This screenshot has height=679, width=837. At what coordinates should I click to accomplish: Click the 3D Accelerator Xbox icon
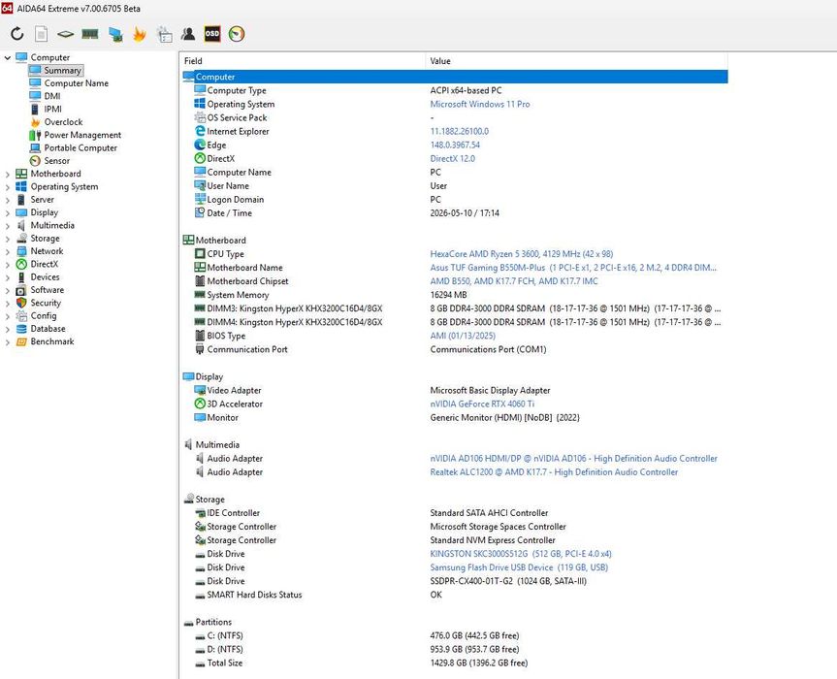[x=200, y=404]
